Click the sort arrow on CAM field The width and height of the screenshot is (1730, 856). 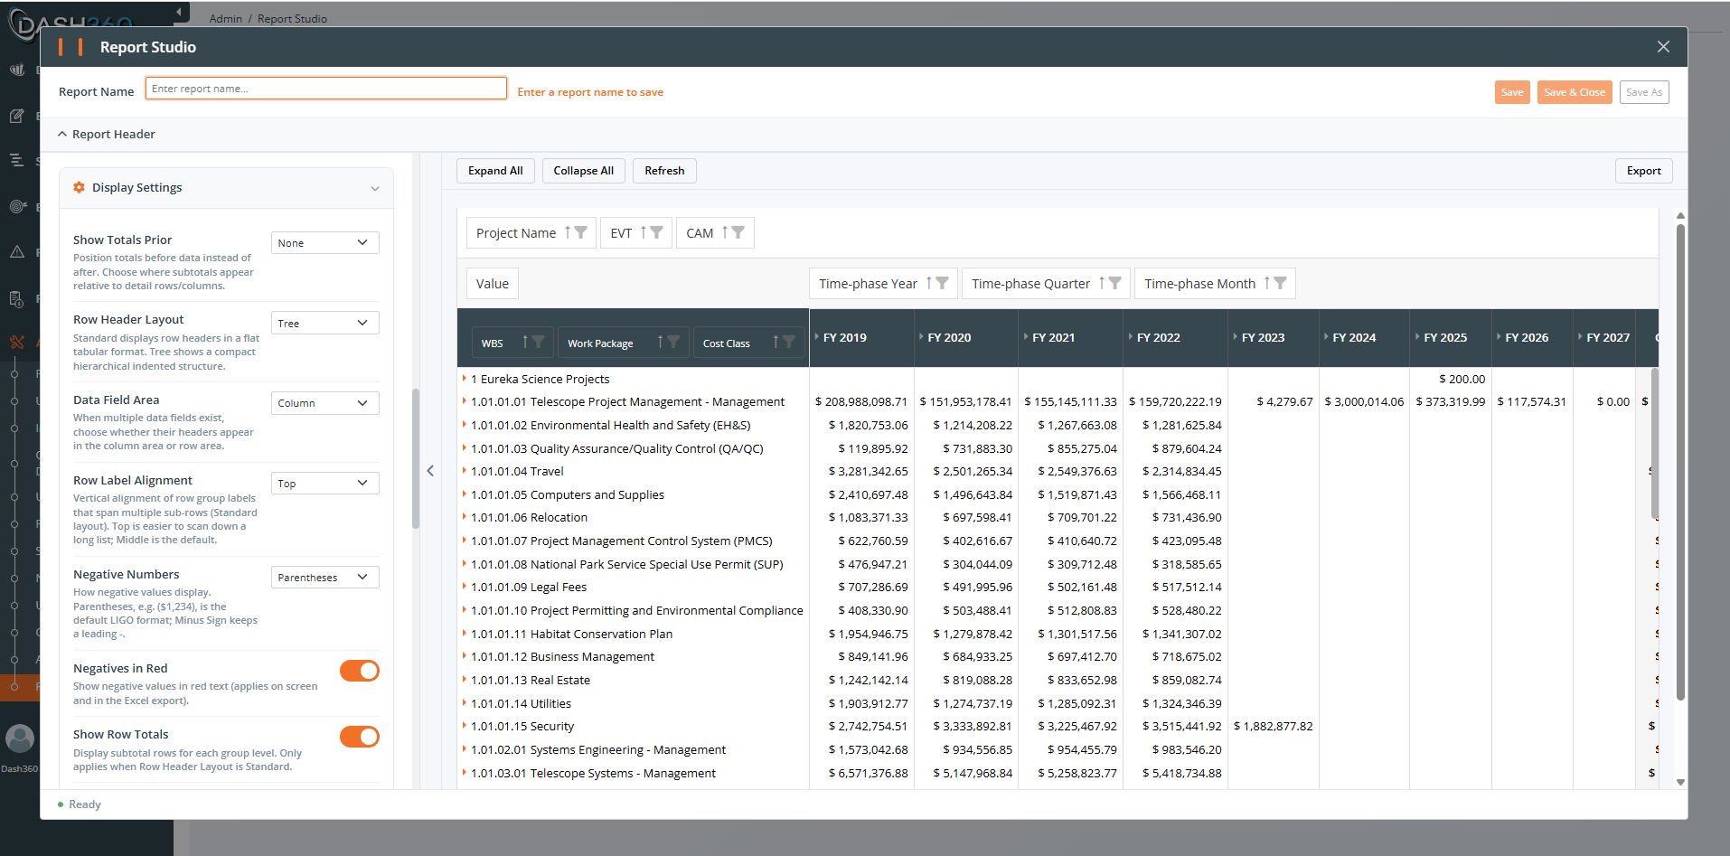tap(725, 232)
